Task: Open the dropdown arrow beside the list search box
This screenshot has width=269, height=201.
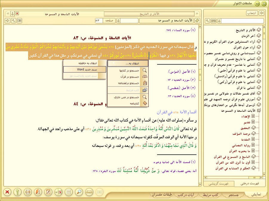Action: 219,21
